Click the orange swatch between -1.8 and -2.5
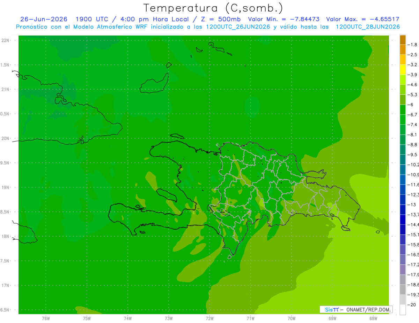419x323 pixels. [x=403, y=49]
